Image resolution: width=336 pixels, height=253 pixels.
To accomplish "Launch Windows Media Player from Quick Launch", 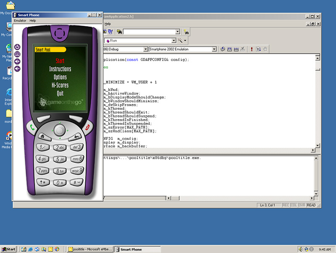I will click(57, 249).
